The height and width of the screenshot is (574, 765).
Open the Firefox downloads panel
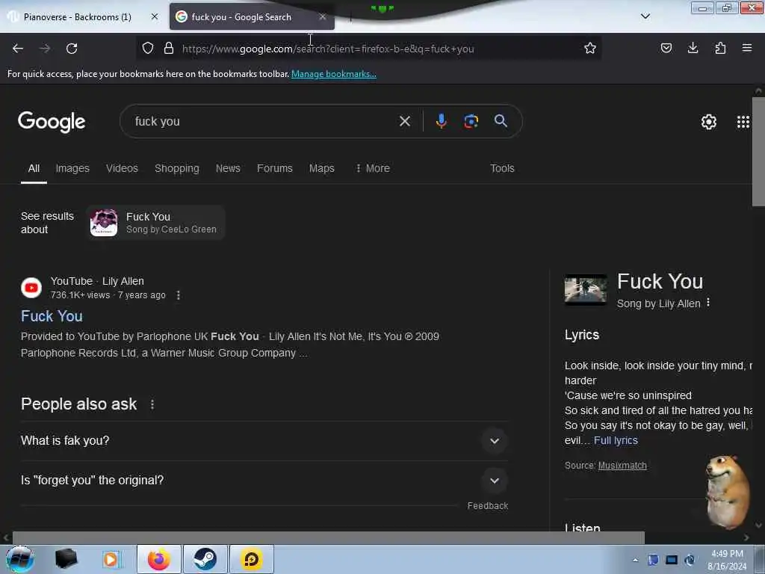693,48
